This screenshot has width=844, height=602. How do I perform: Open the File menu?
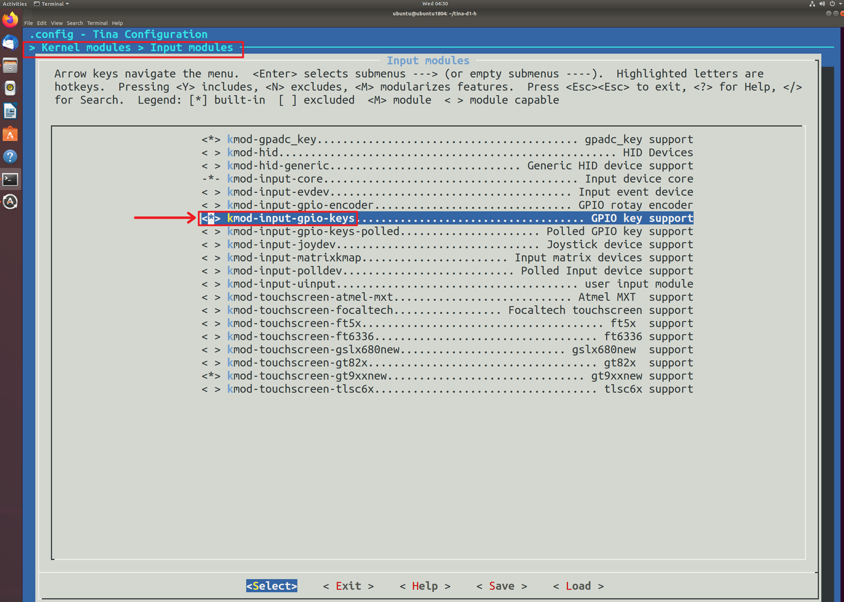(x=28, y=23)
